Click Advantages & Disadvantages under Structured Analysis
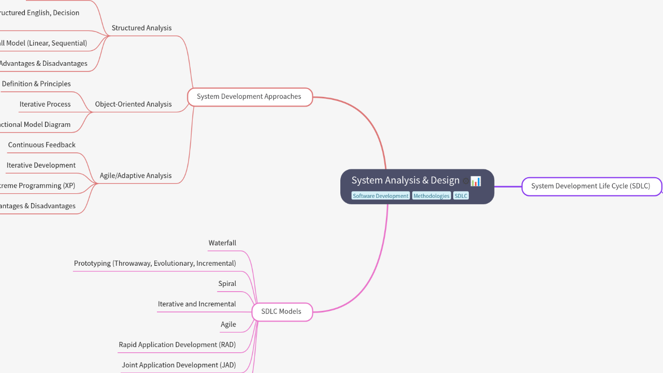This screenshot has width=663, height=373. tap(44, 64)
